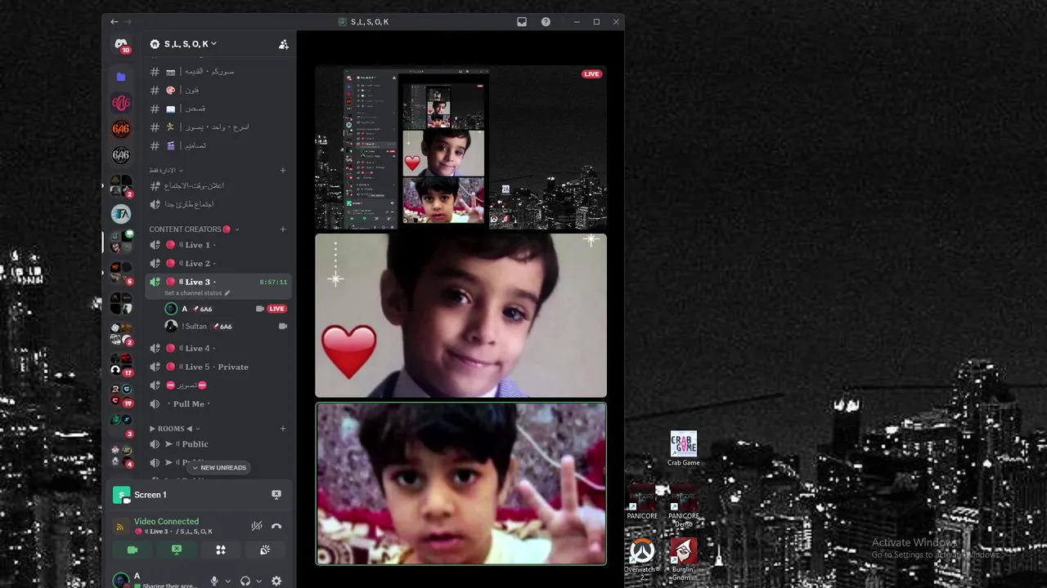
Task: Focus the video tile showing peace sign
Action: click(x=461, y=483)
